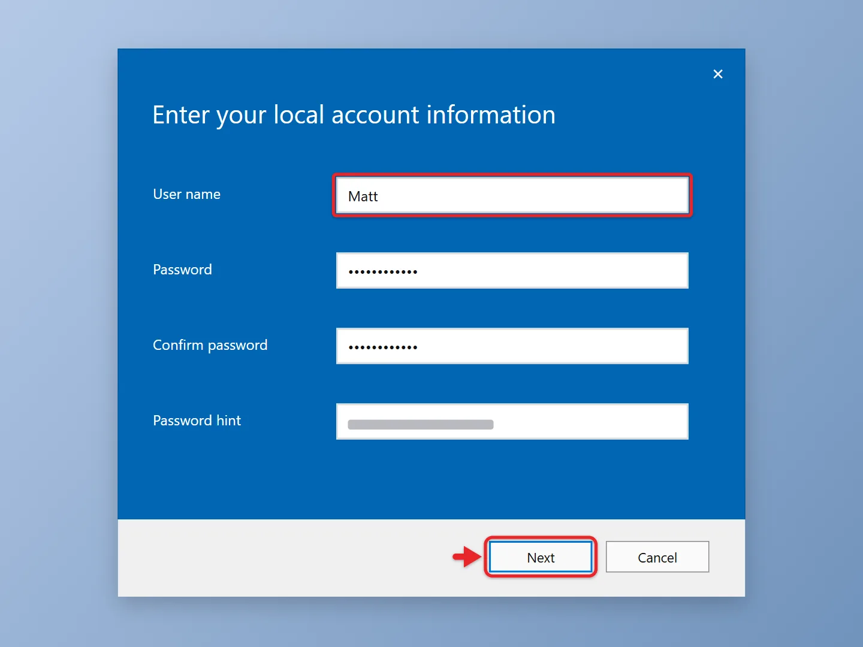
Task: Click the 'Confirm password' label
Action: (x=210, y=346)
